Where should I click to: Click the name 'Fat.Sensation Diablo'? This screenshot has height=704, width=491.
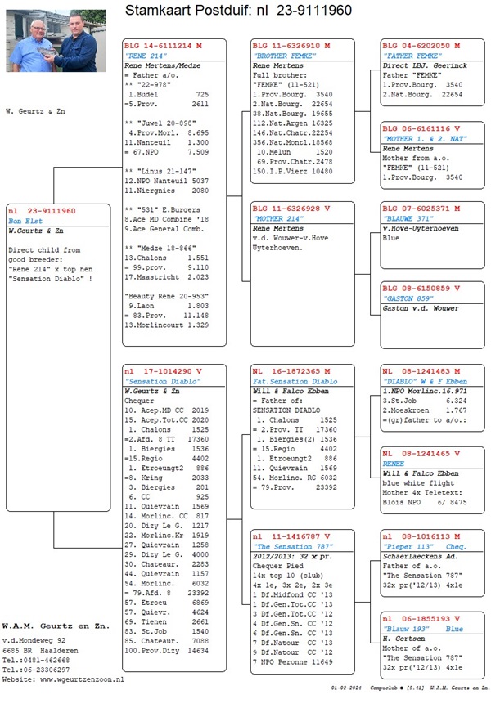pyautogui.click(x=295, y=381)
